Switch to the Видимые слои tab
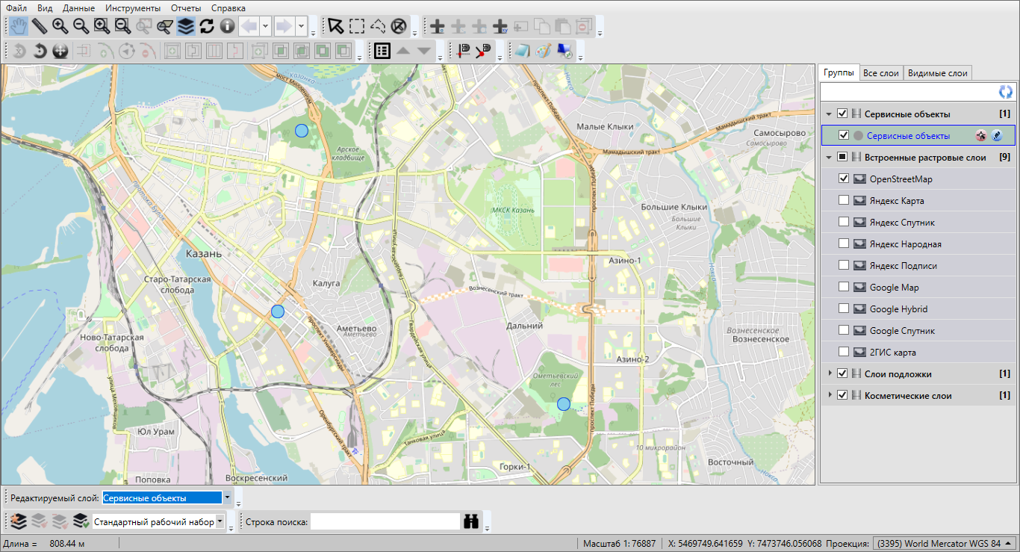1020x552 pixels. (937, 73)
